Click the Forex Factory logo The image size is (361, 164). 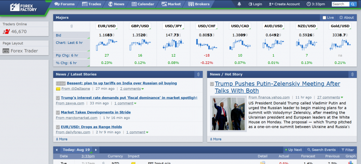(x=23, y=7)
